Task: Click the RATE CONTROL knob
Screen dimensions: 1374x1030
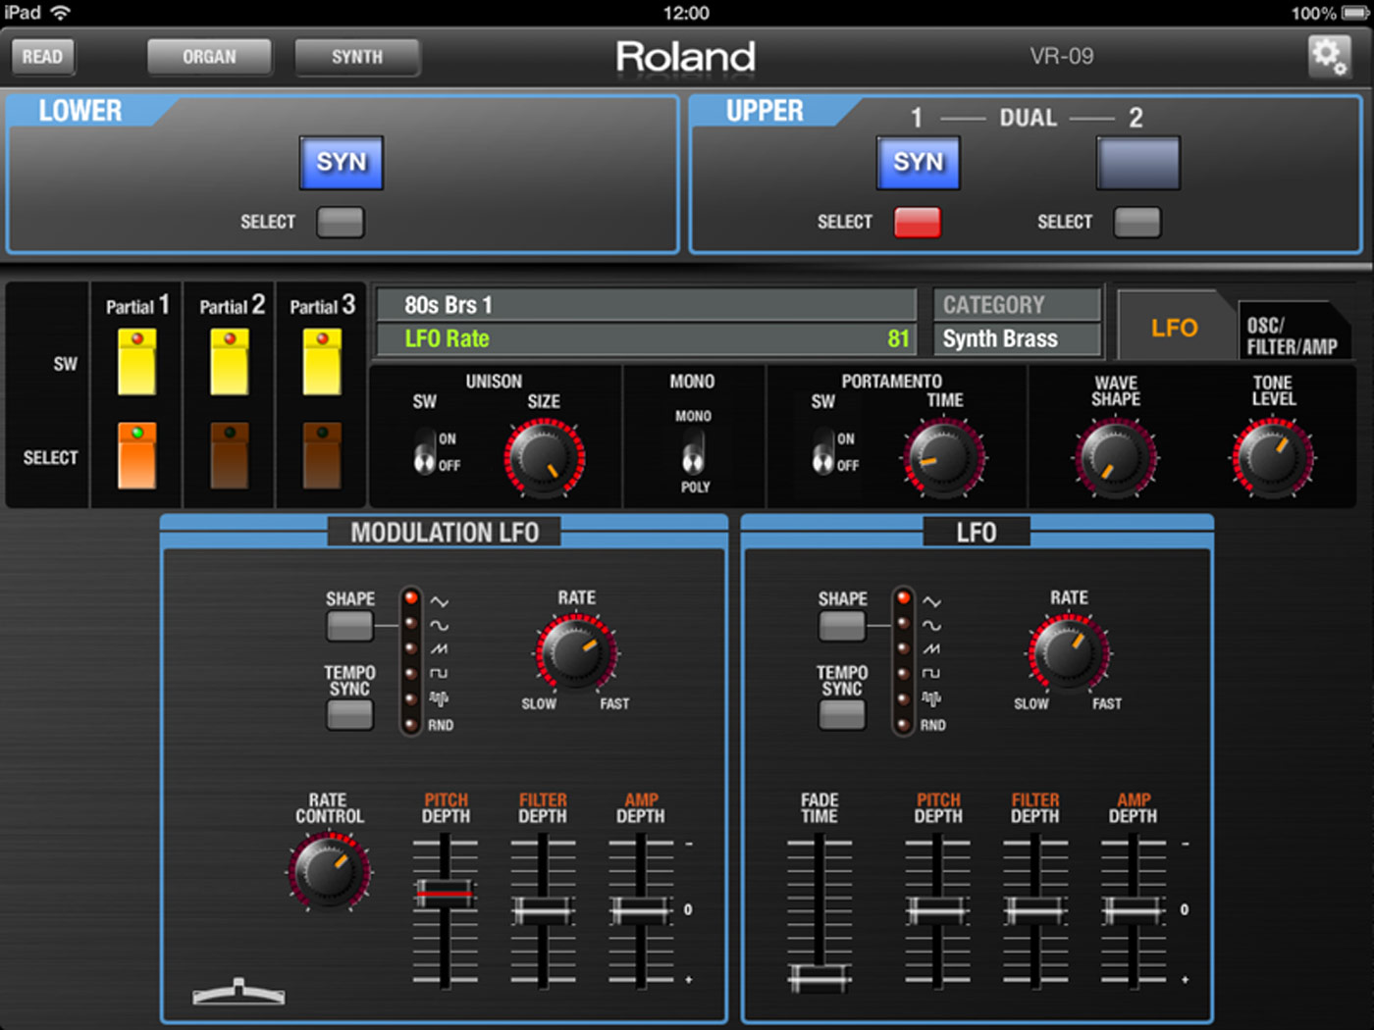Action: [x=330, y=871]
